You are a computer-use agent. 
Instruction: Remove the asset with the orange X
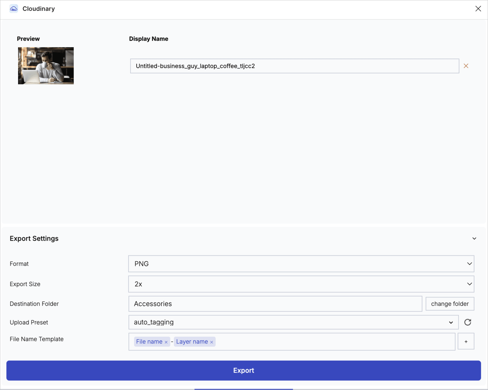coord(466,66)
